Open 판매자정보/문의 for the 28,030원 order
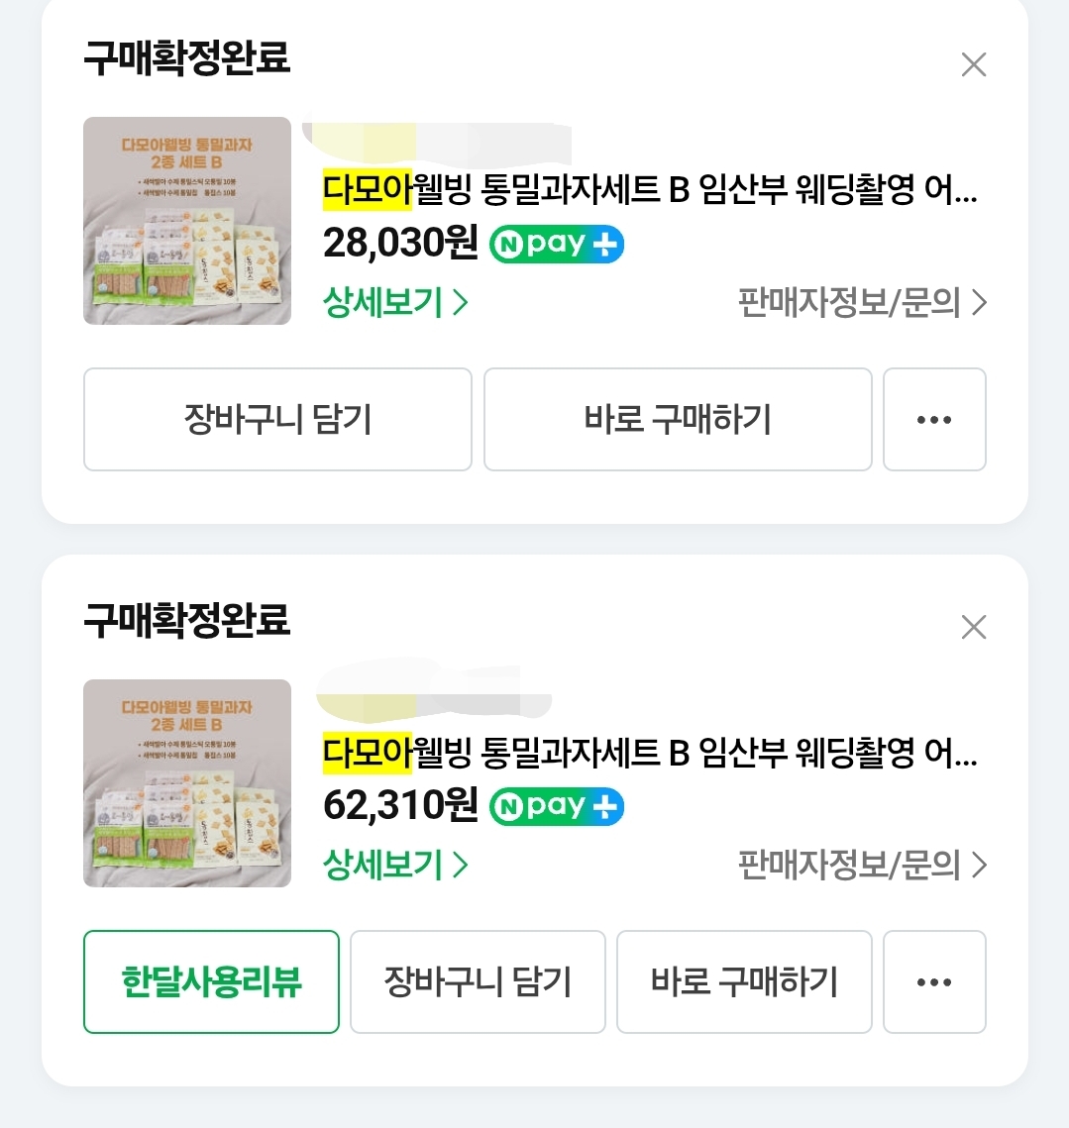1069x1128 pixels. 862,302
